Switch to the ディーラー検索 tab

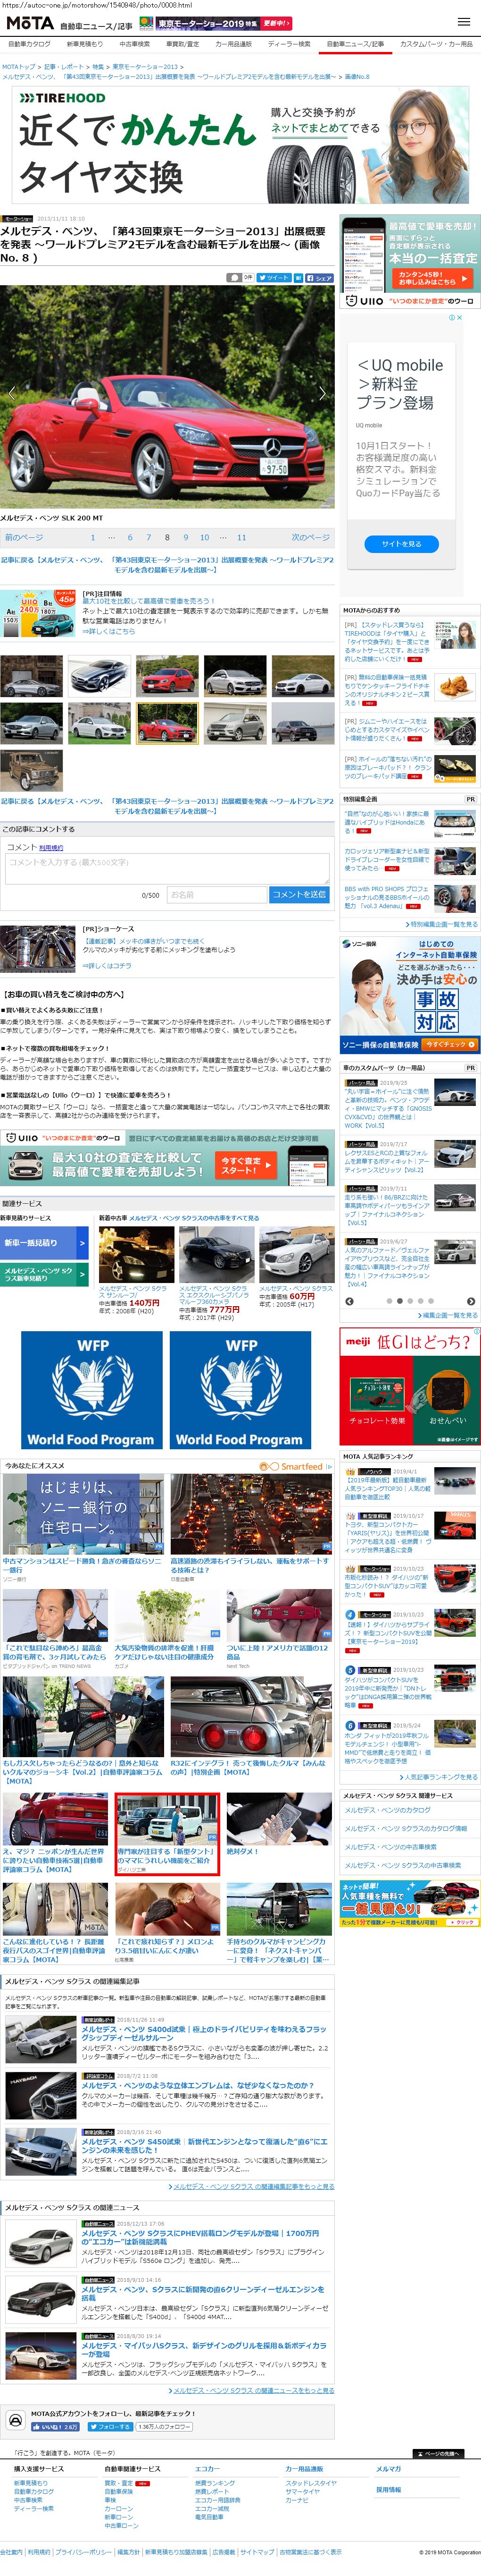pos(290,44)
